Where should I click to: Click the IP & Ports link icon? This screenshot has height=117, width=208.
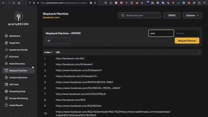point(6,57)
